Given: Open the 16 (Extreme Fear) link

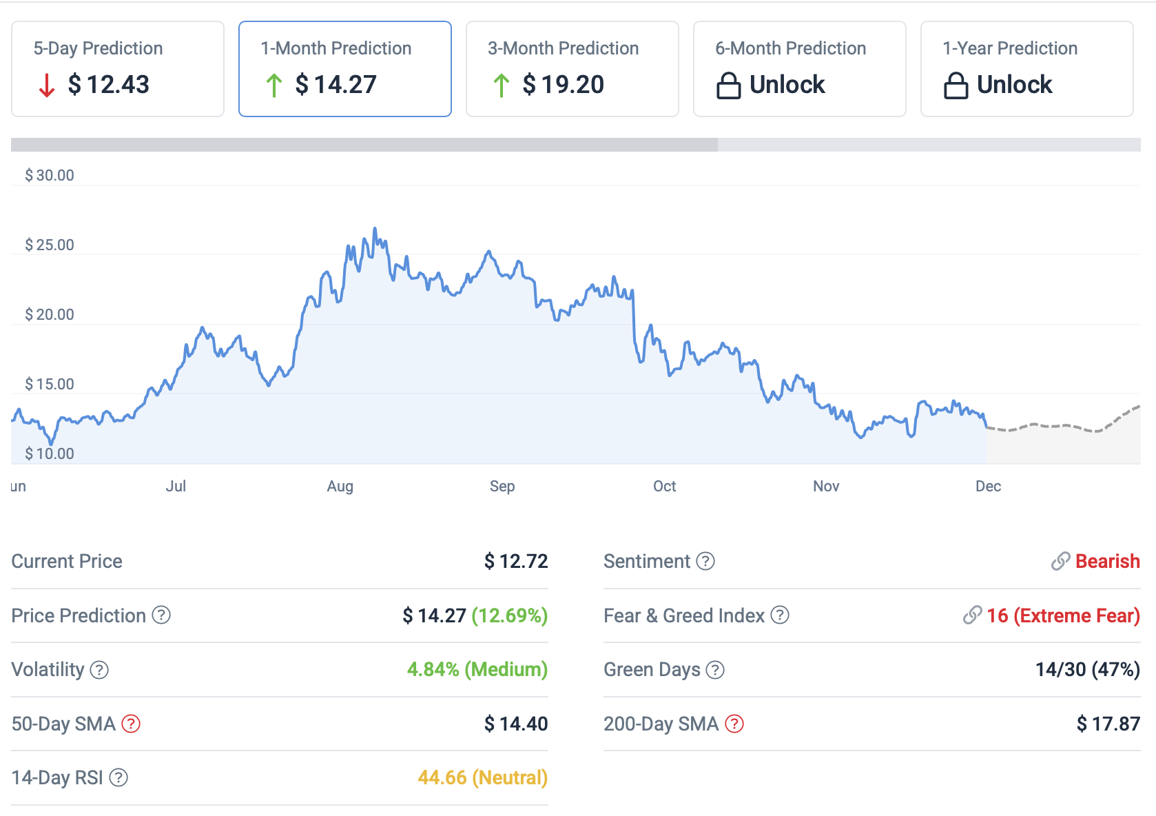Looking at the screenshot, I should (x=1063, y=615).
